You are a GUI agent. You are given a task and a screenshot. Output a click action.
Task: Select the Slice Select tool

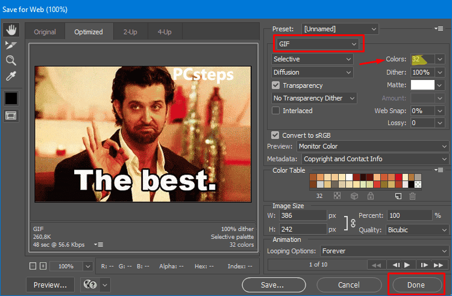(x=11, y=45)
